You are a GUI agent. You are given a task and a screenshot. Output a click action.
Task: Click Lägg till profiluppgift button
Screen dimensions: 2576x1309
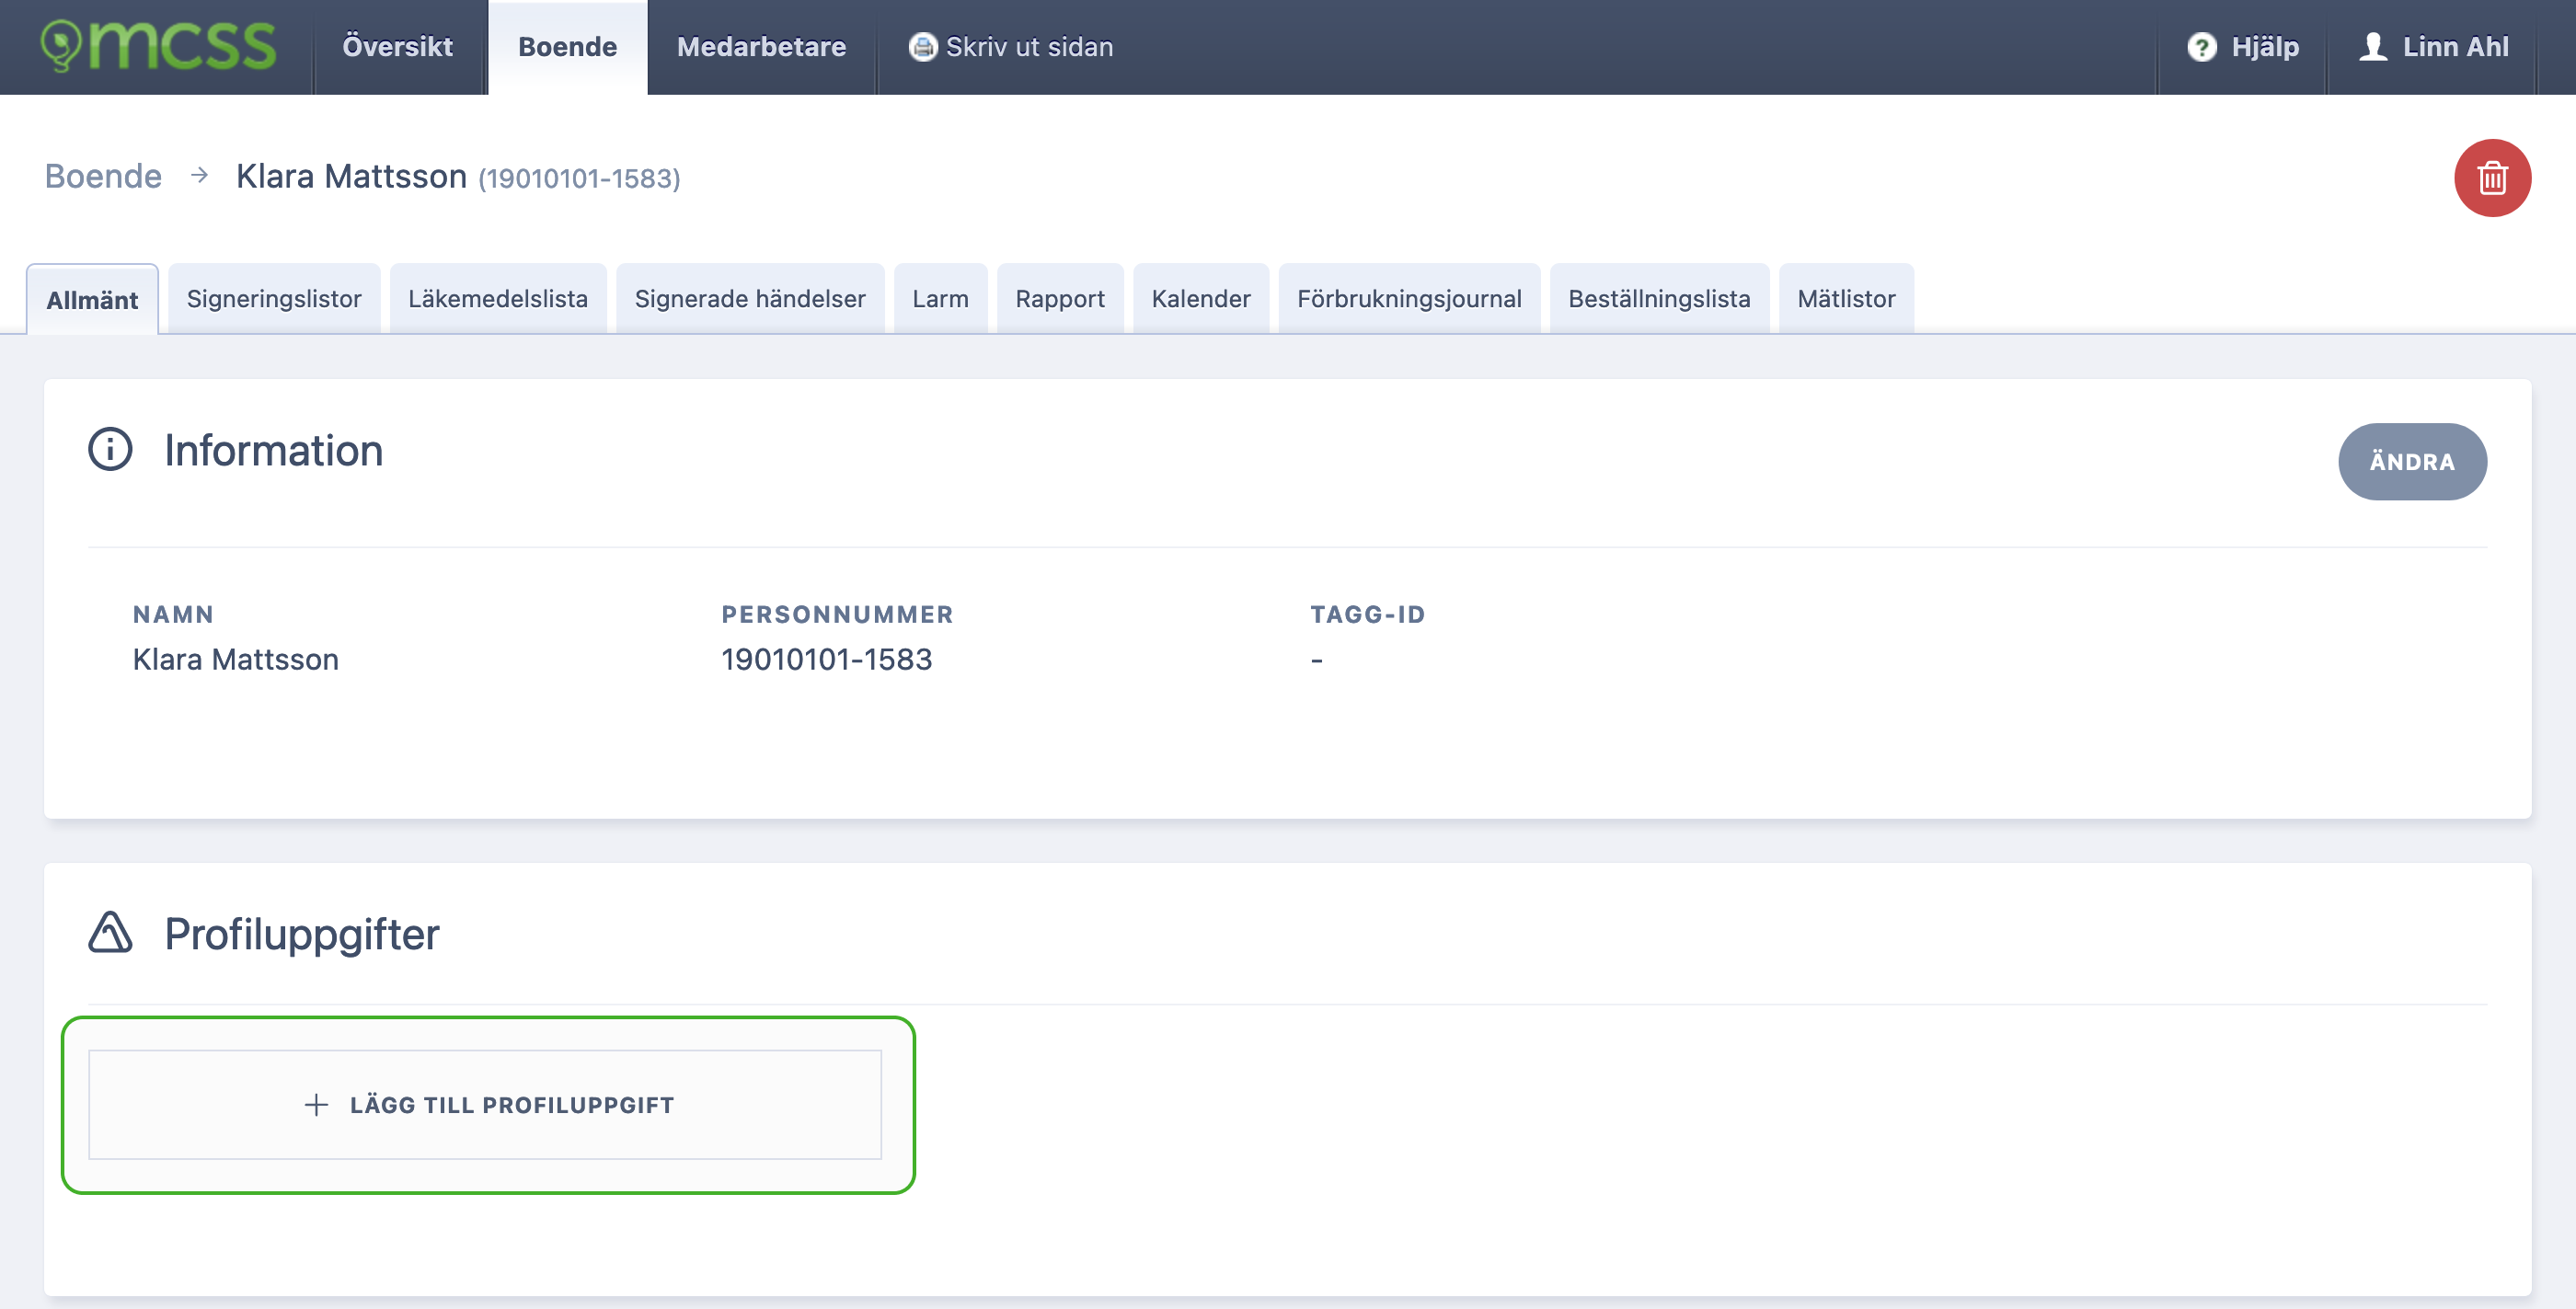[485, 1104]
